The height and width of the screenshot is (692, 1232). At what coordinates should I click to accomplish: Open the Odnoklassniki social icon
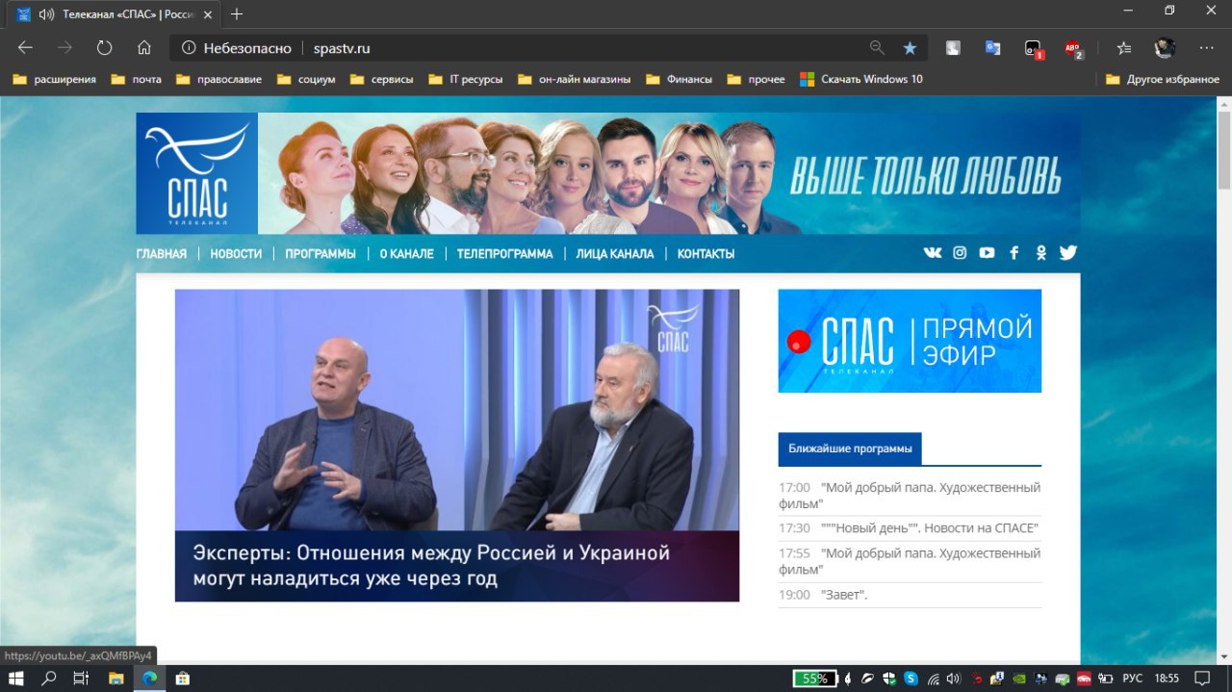click(x=1040, y=252)
